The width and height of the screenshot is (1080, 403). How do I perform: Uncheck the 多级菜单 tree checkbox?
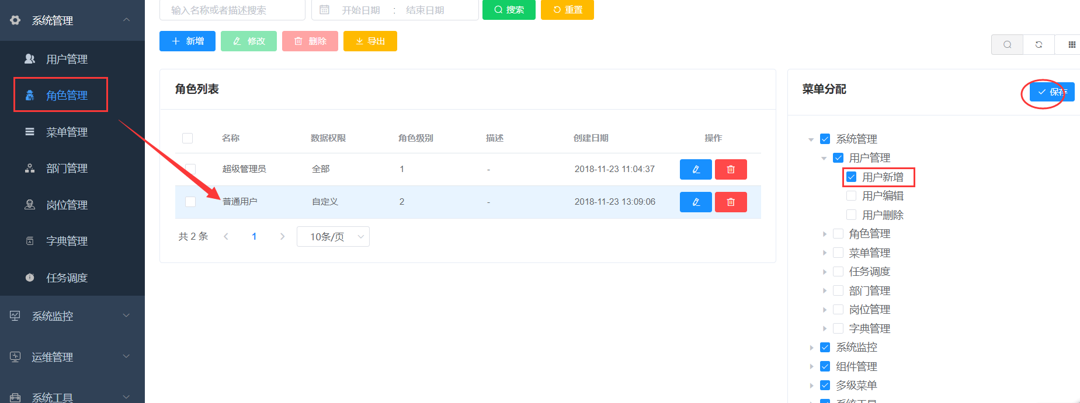pos(825,386)
